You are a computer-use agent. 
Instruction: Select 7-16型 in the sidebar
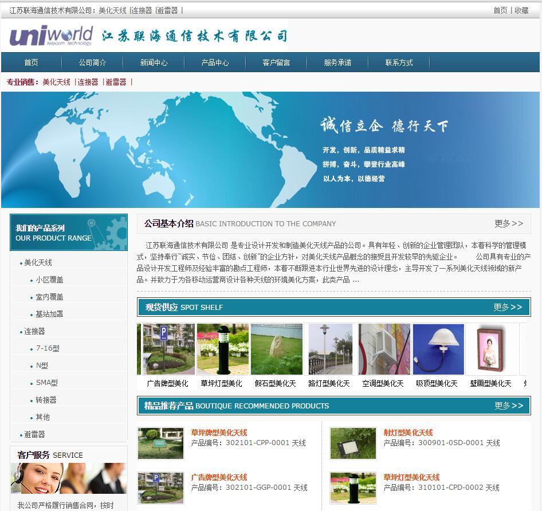point(48,348)
